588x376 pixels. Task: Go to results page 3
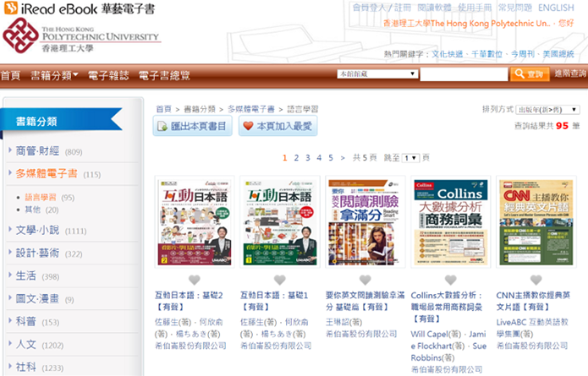coord(307,158)
